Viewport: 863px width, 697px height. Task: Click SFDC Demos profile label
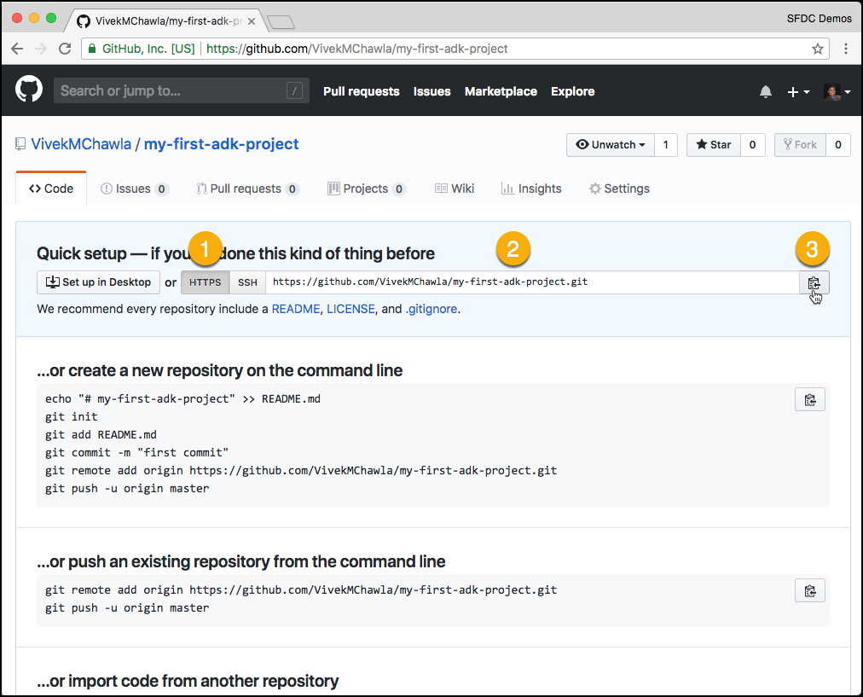pos(819,19)
